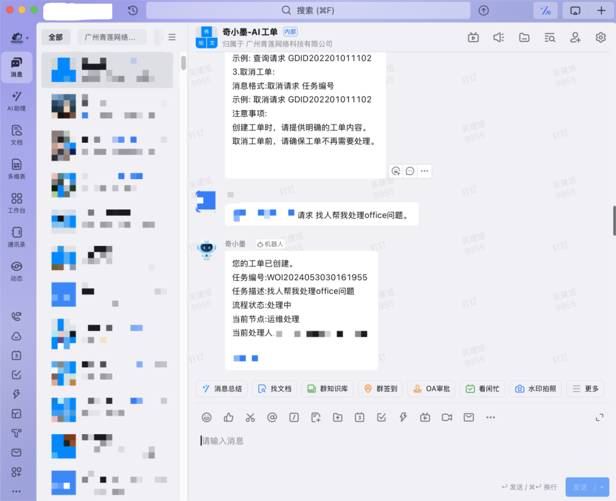Click the 内部 tag beside group name

[290, 31]
